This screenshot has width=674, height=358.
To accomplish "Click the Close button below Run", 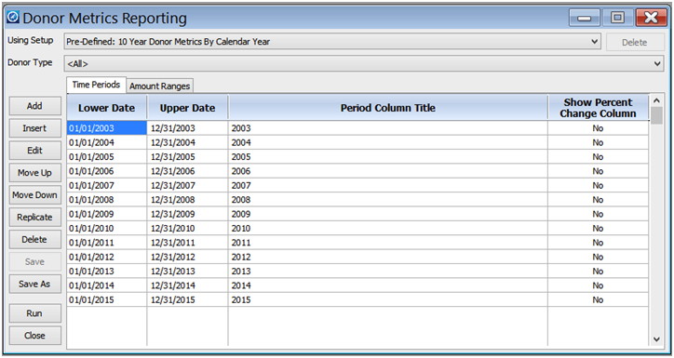I will [x=34, y=336].
